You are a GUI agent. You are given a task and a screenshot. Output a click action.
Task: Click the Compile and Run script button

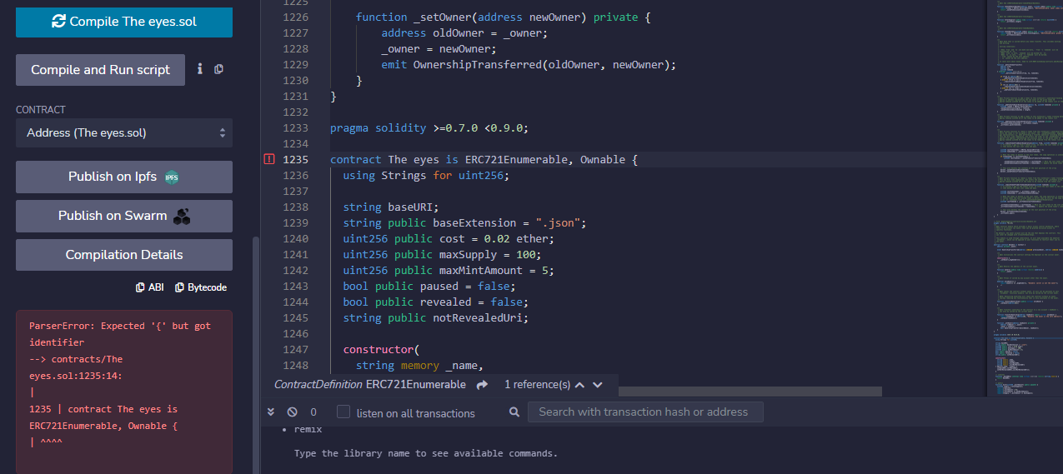click(100, 70)
